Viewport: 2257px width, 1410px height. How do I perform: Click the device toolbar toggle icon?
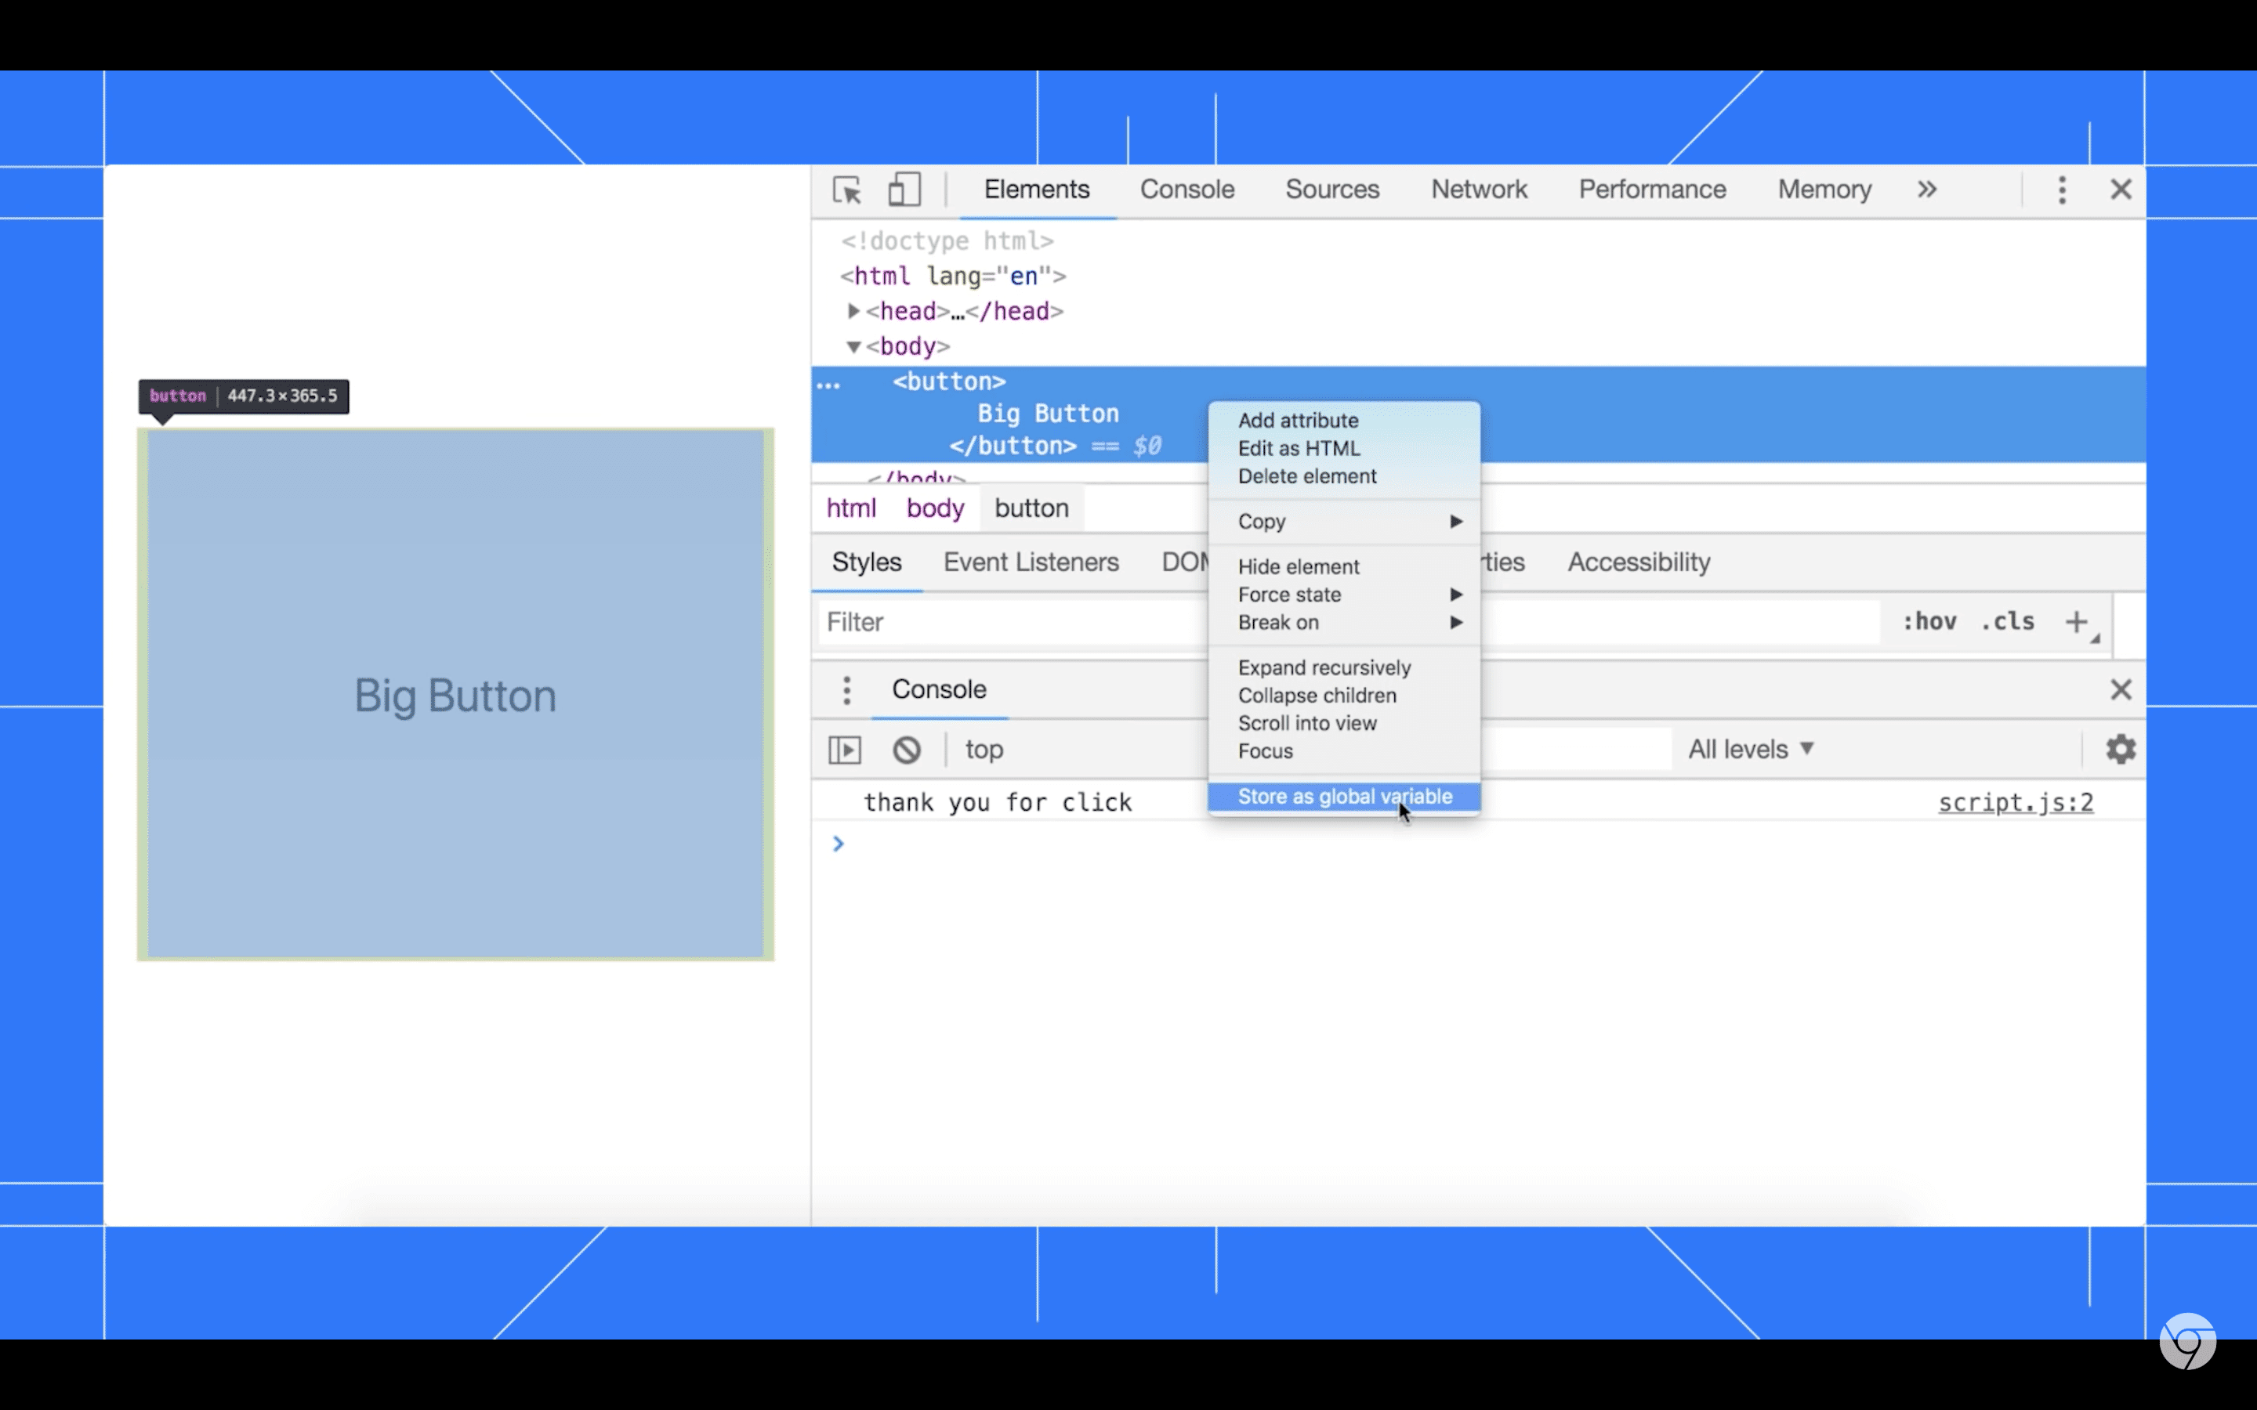tap(904, 190)
